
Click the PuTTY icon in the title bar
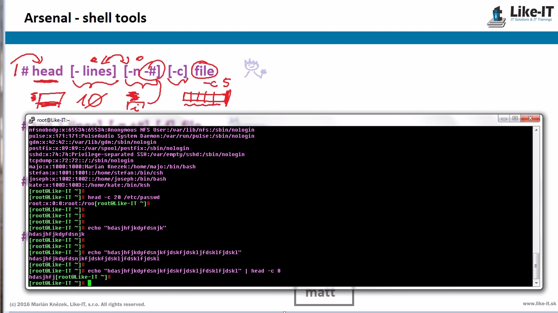[32, 120]
